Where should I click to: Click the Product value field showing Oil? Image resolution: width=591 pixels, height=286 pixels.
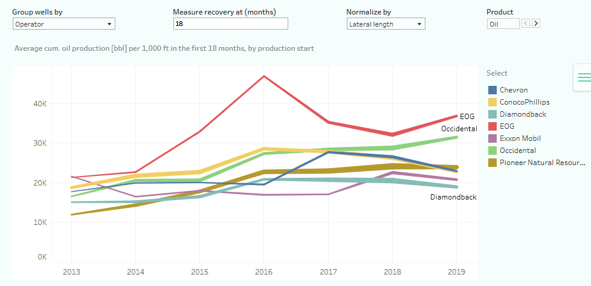click(x=503, y=24)
